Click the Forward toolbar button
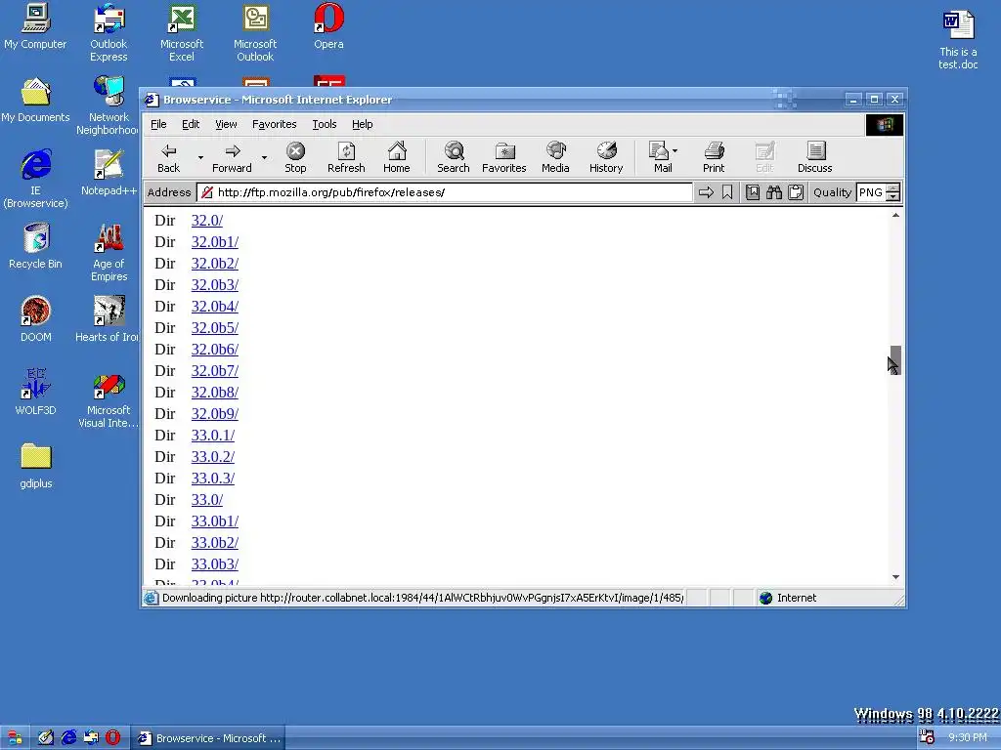This screenshot has width=1001, height=750. click(232, 157)
